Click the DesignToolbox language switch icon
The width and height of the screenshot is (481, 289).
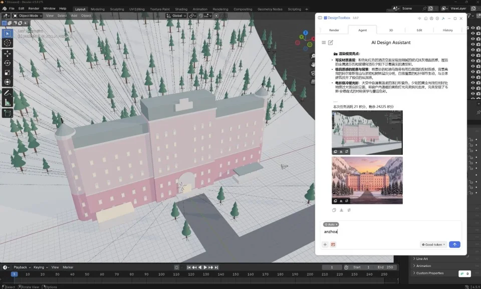click(x=420, y=18)
